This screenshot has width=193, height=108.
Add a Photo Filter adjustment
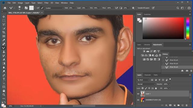point(153,55)
